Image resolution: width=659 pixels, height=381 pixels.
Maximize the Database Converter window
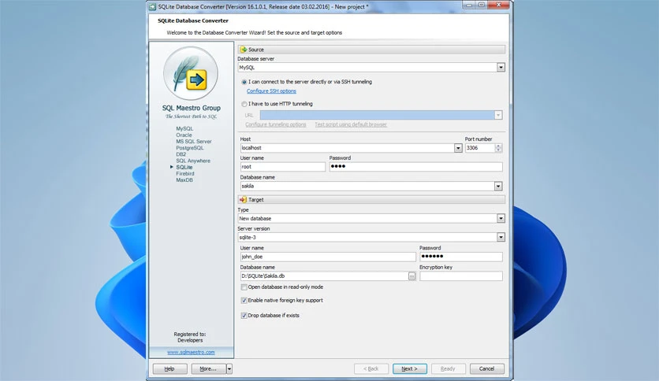coord(481,5)
